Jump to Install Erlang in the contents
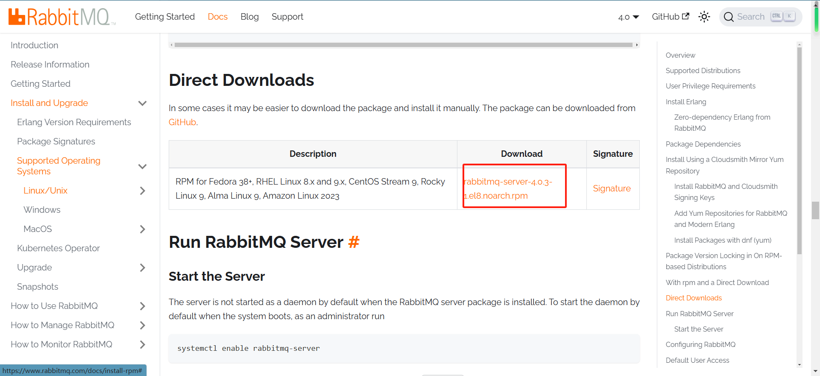Screen dimensions: 820x376 pyautogui.click(x=686, y=102)
